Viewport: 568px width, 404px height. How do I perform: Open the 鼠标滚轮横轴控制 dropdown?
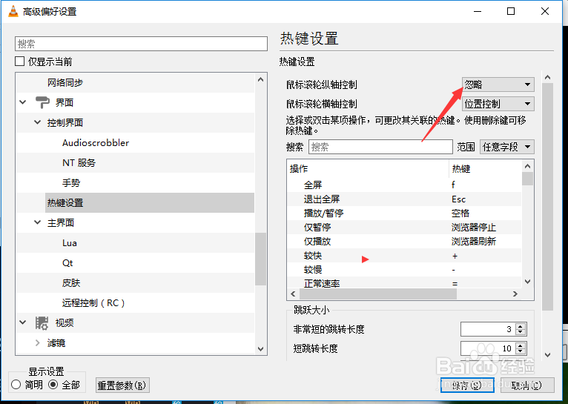(498, 105)
